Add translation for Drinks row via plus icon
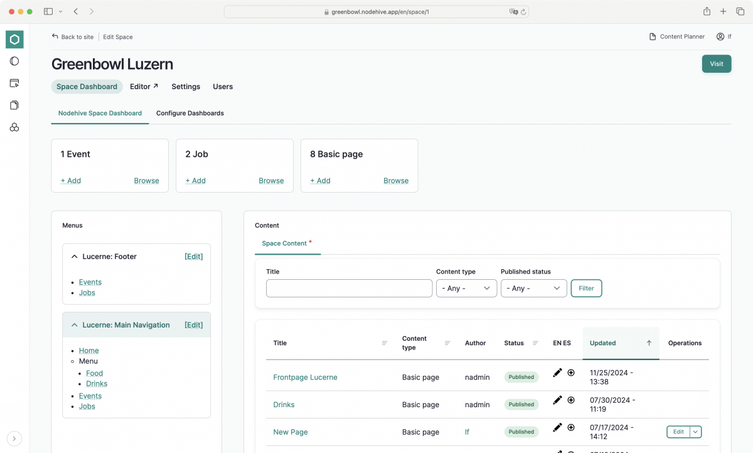This screenshot has width=753, height=453. pyautogui.click(x=571, y=400)
